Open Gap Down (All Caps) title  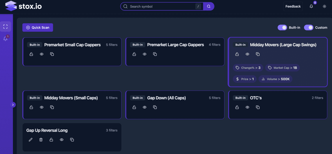[x=167, y=98]
